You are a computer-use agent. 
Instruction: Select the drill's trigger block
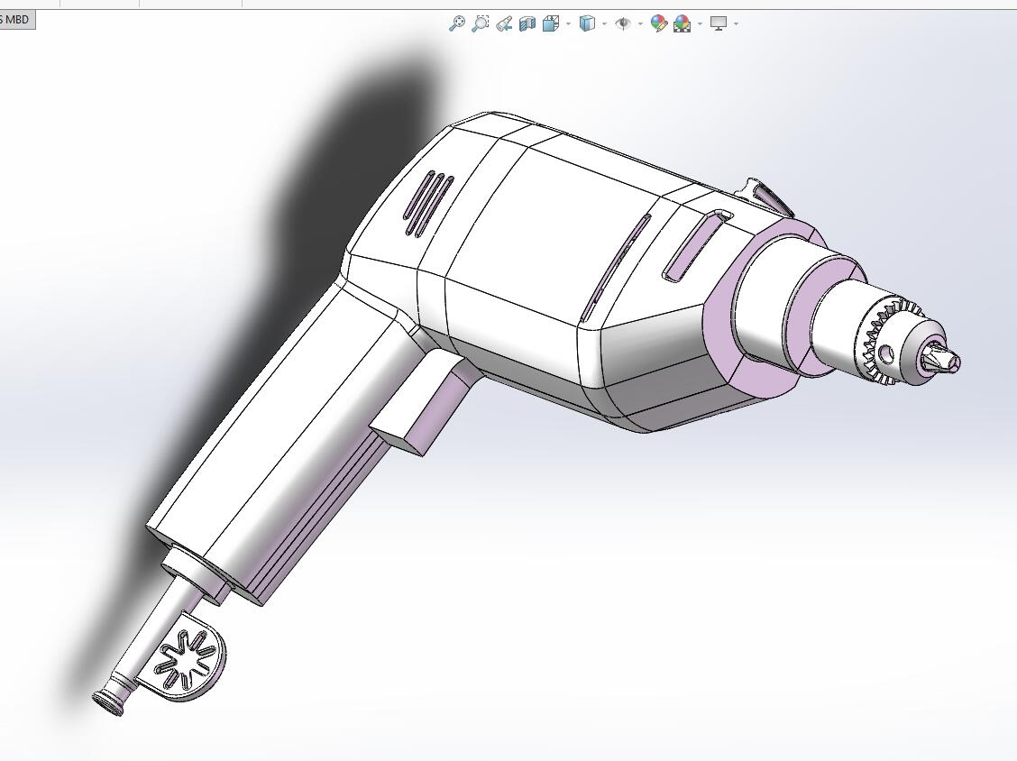point(418,404)
